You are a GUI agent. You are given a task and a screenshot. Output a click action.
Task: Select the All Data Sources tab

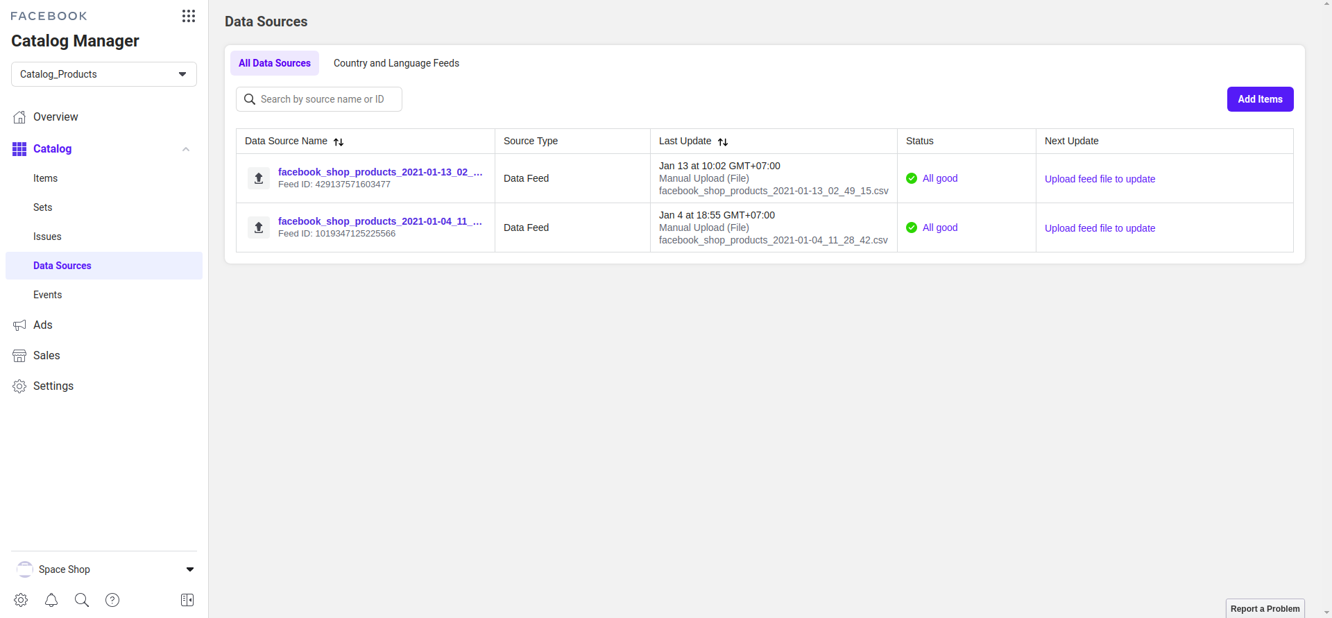(275, 63)
